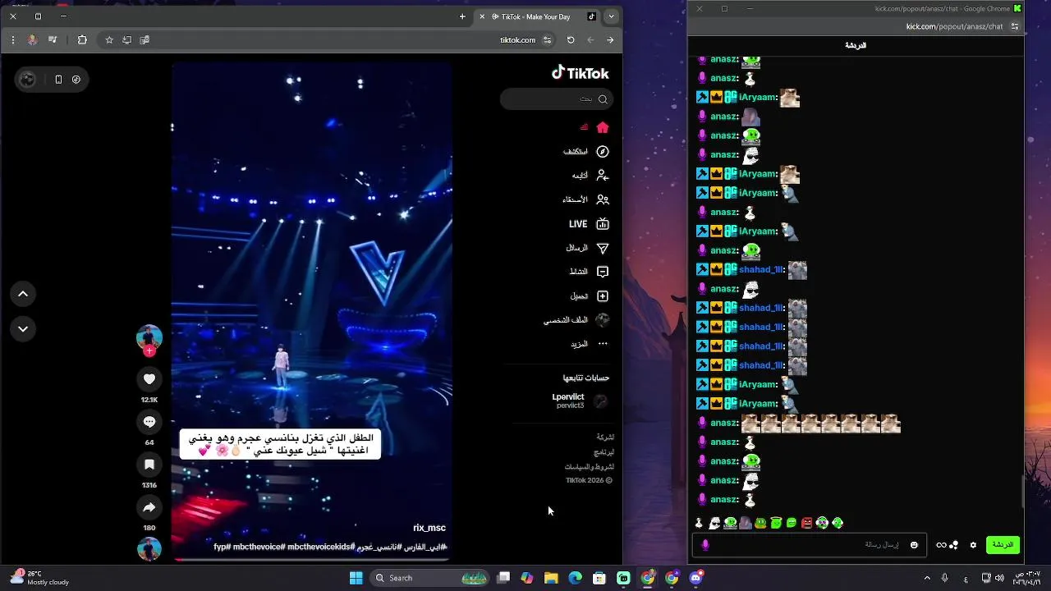Pick the sunglasses ghost emote in Kick emote row
The height and width of the screenshot is (591, 1051).
pos(714,523)
